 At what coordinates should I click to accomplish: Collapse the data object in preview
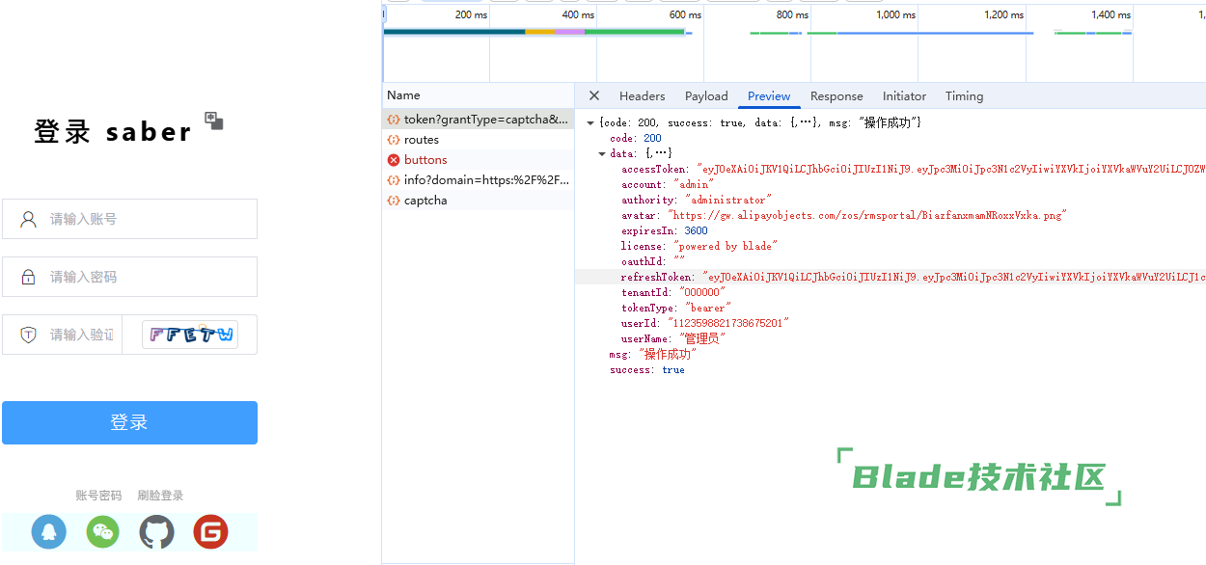click(x=602, y=153)
